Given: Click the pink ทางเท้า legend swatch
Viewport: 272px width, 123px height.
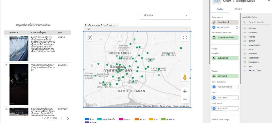Looking at the screenshot, I should tap(121, 119).
